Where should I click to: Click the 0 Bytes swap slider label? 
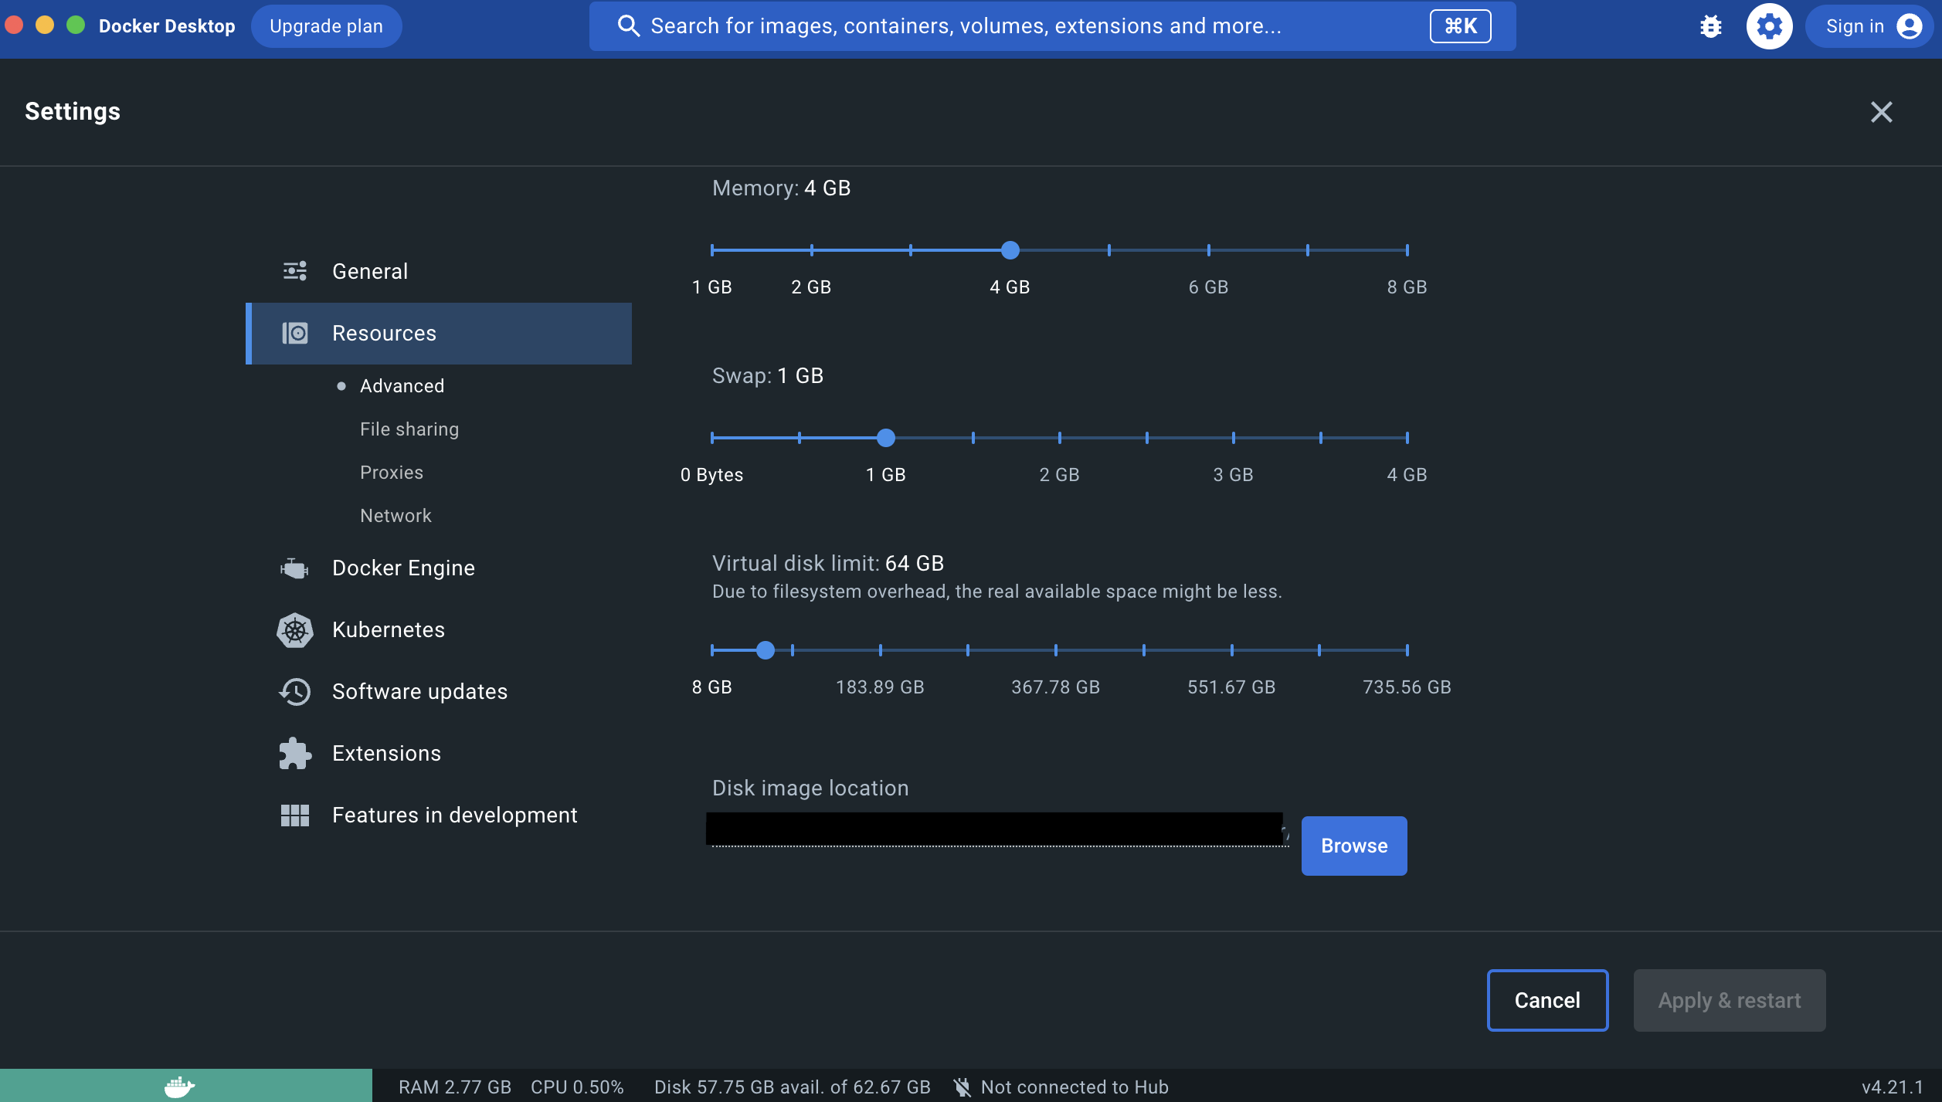(711, 475)
